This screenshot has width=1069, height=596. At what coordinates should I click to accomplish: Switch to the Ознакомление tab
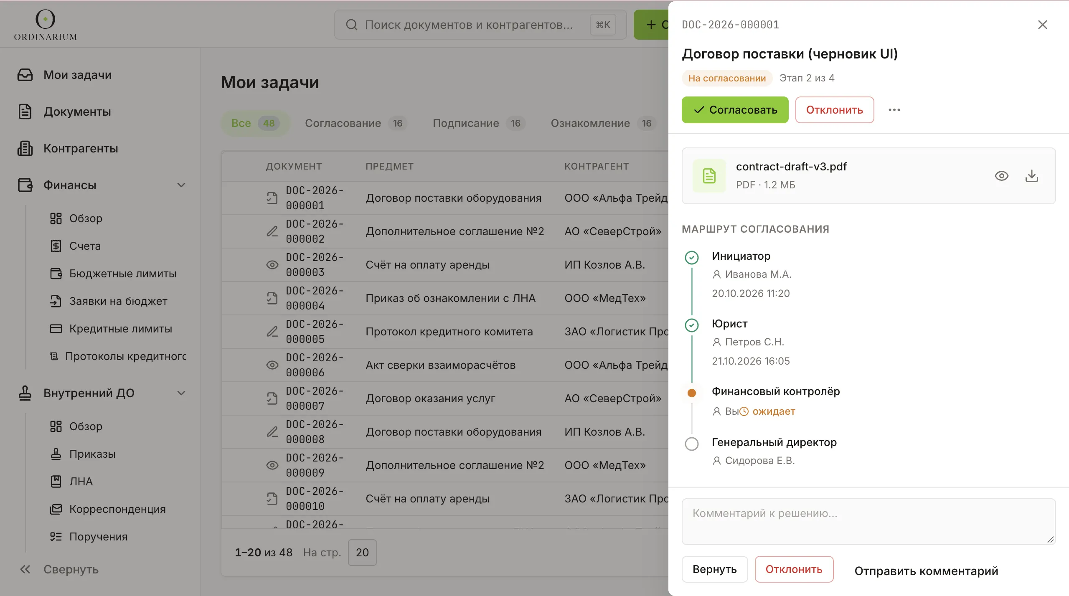pos(603,123)
